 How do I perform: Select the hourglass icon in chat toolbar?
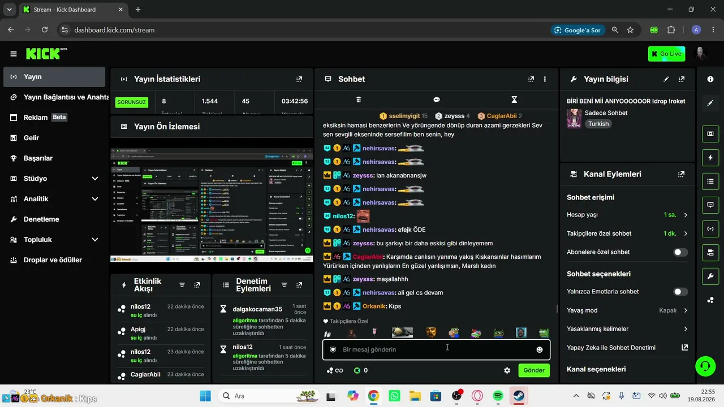(x=514, y=99)
